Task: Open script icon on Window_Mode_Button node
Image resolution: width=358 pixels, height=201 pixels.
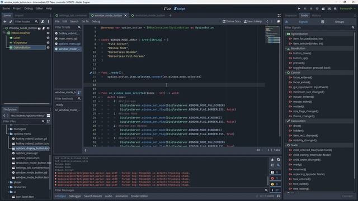Action: [44, 28]
